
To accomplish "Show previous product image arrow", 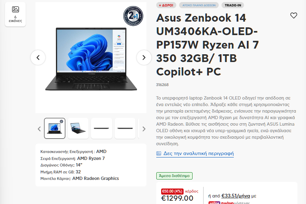I will (38, 58).
